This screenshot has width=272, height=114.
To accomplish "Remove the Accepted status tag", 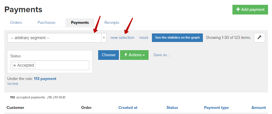I will [x=15, y=66].
